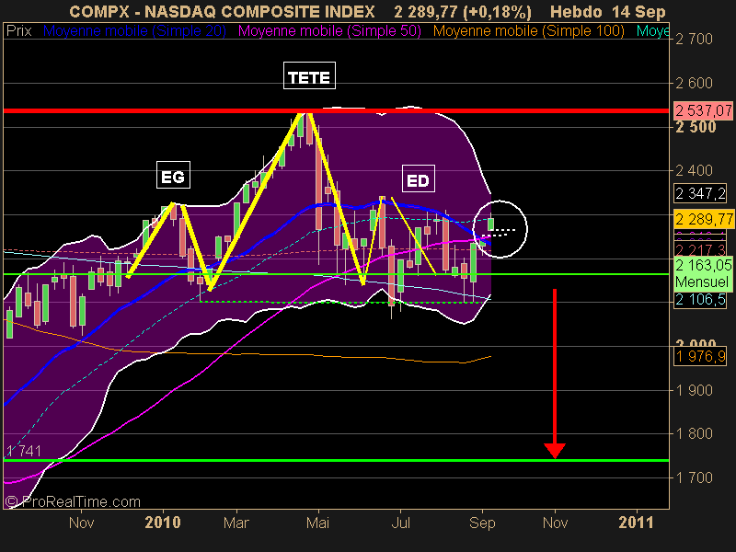Click the 2 217,3 red price tag
Screen dimensions: 736x552
(x=700, y=249)
